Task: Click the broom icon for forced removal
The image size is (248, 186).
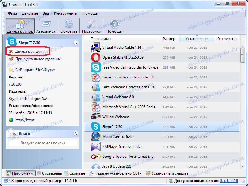Action: tap(11, 59)
